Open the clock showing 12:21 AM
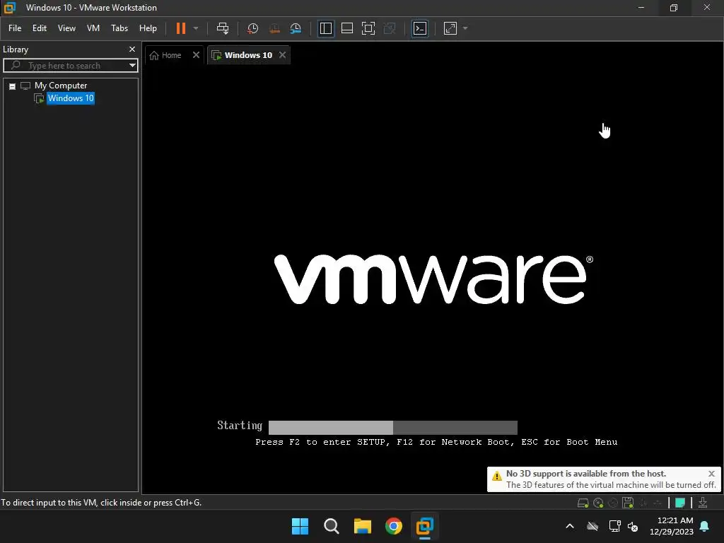This screenshot has width=724, height=543. click(x=672, y=526)
